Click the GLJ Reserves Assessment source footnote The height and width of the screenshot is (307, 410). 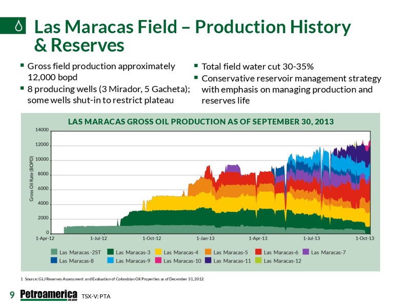point(112,279)
